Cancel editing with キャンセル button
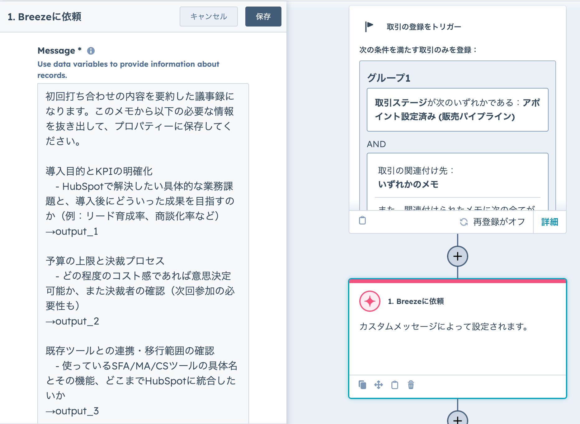Screen dimensions: 580x424 pyautogui.click(x=209, y=17)
